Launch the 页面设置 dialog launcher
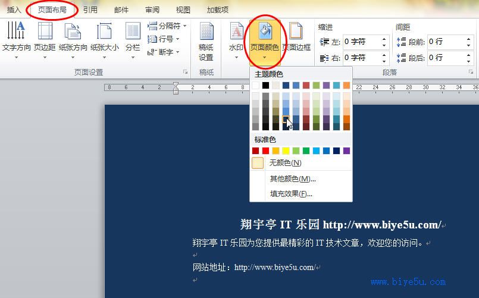479x298 pixels. [x=185, y=72]
